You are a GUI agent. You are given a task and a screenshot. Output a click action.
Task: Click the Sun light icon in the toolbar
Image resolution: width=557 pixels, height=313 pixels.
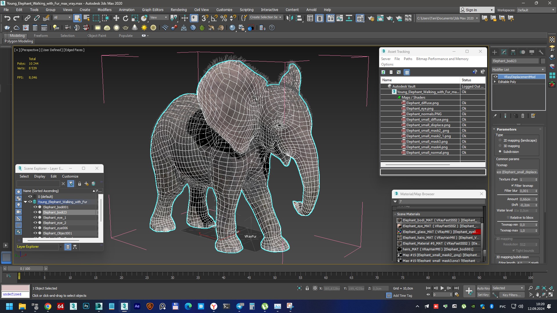[x=144, y=28]
